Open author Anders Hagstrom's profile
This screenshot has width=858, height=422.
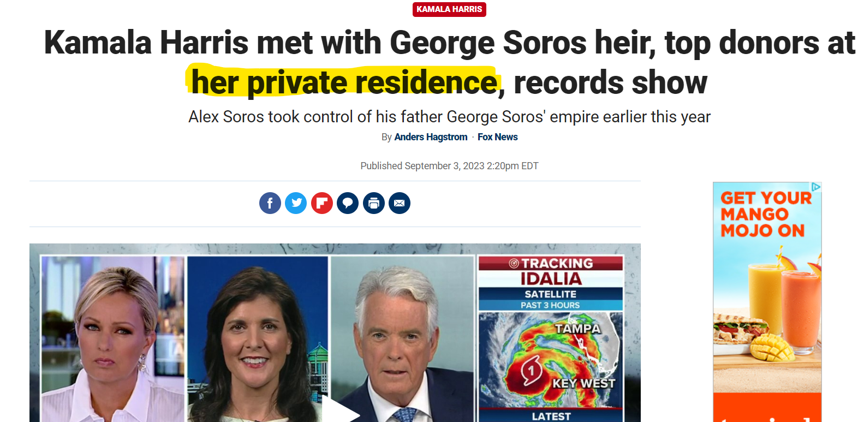431,137
